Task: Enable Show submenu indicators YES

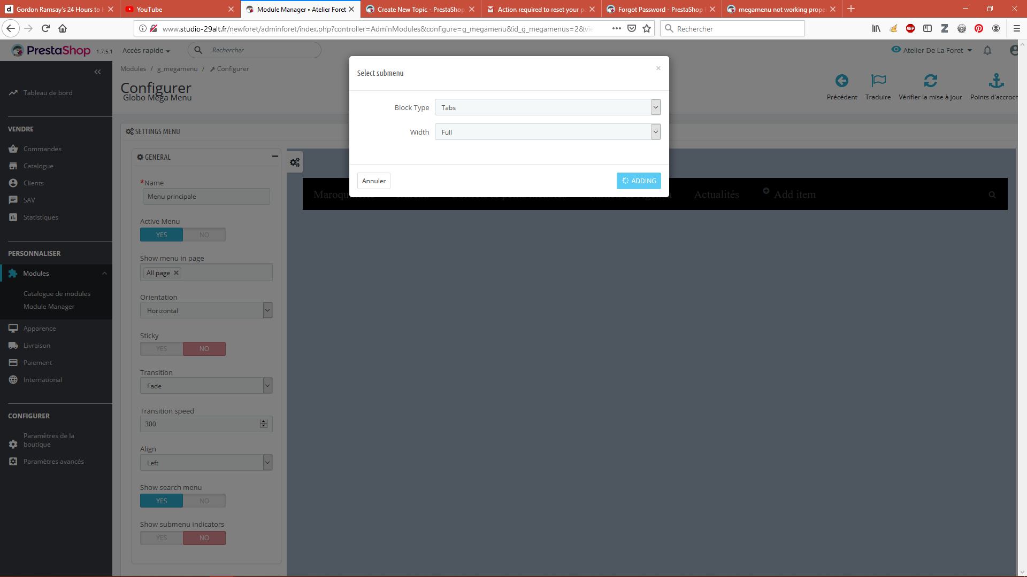Action: point(162,538)
